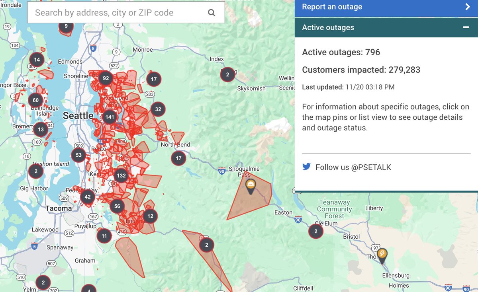Screen dimensions: 478x292
Task: Open the 56 outage cluster marker
Action: pyautogui.click(x=117, y=206)
